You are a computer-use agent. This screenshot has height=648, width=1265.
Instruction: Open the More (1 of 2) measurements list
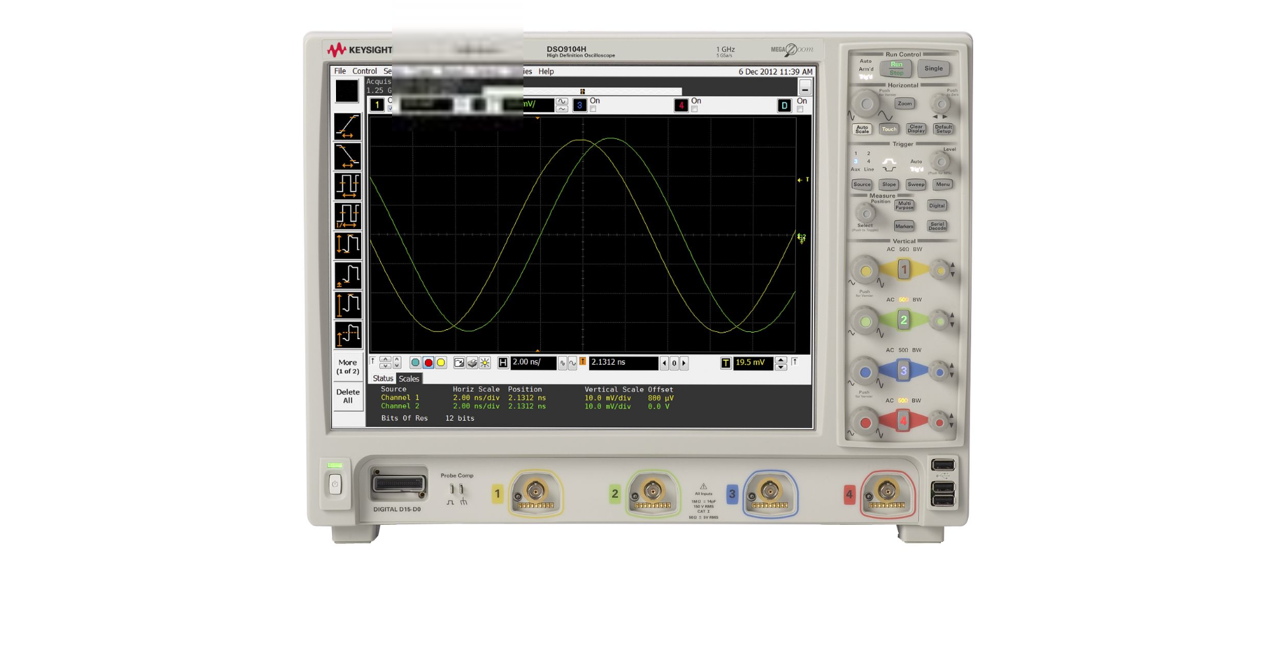(348, 366)
